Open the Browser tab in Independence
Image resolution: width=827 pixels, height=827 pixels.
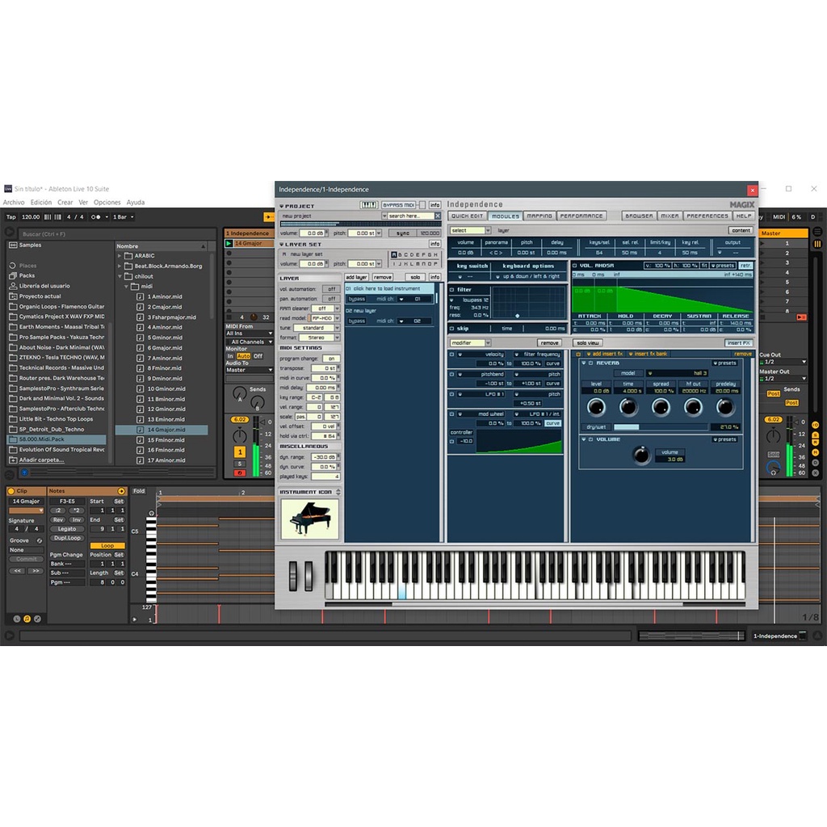[639, 216]
